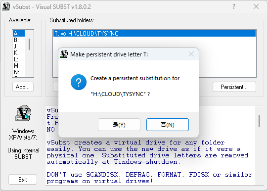Screen dimensions: 268x191
Task: Select drive letter K: in Available list
Action: (19, 53)
